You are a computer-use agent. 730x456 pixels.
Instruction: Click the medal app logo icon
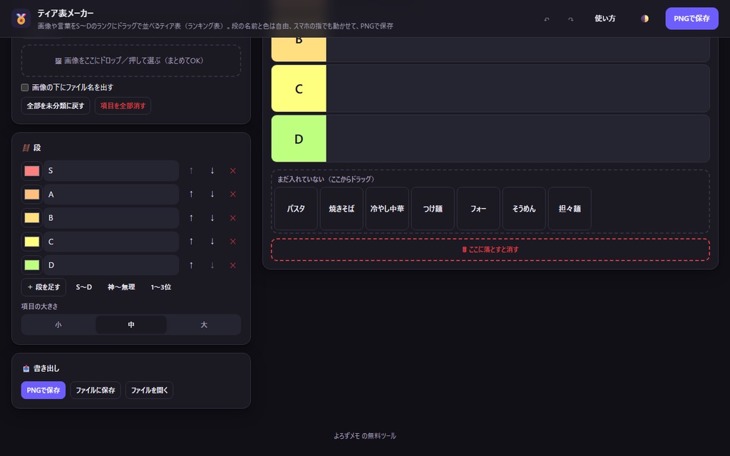(x=21, y=19)
